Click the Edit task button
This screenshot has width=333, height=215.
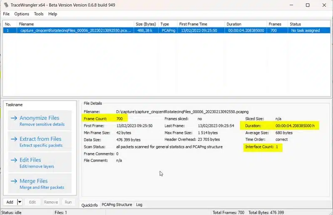[x=32, y=202]
